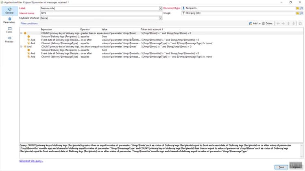Open the Generated SQL query link
The image size is (305, 171).
pyautogui.click(x=31, y=161)
